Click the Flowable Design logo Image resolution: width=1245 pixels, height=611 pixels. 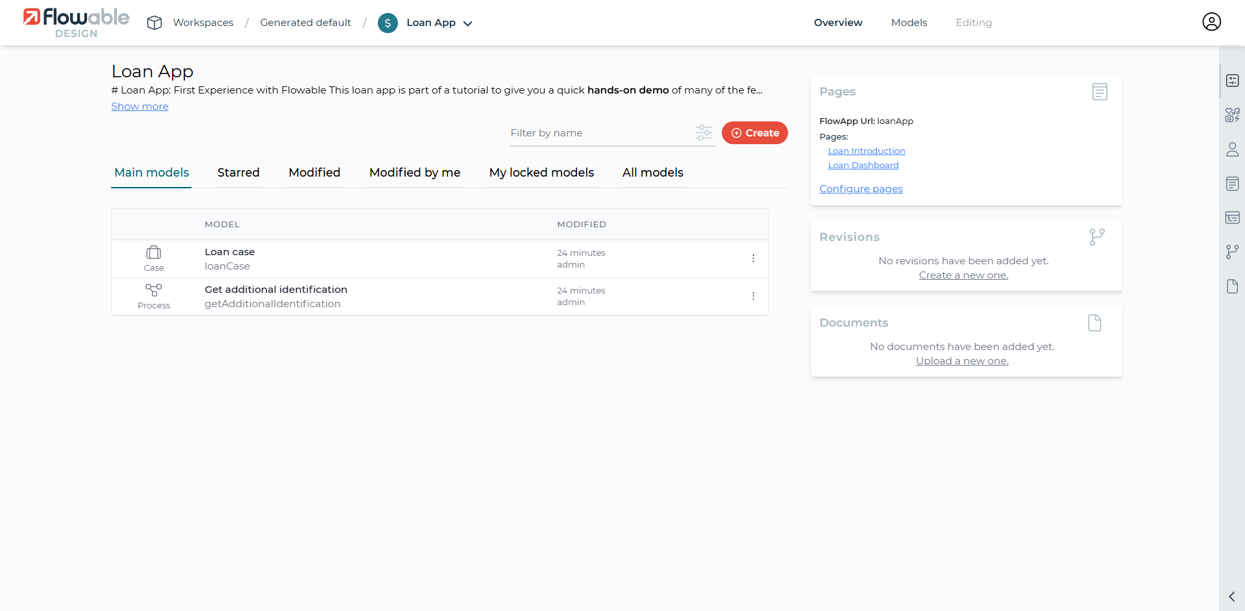pyautogui.click(x=76, y=23)
